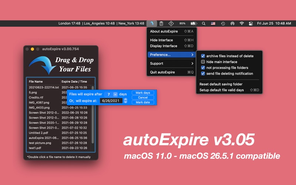Open the clipboard menu bar icon

161,23
